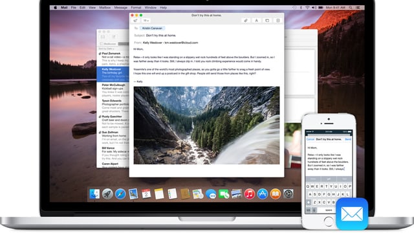Launch Launchpad rocket icon in the dock
This screenshot has height=233, width=414.
(x=107, y=194)
